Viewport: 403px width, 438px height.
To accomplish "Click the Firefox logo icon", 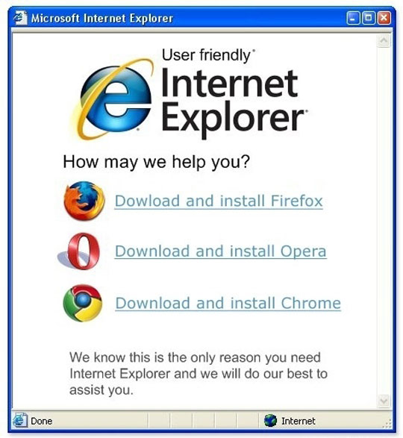I will pos(84,201).
